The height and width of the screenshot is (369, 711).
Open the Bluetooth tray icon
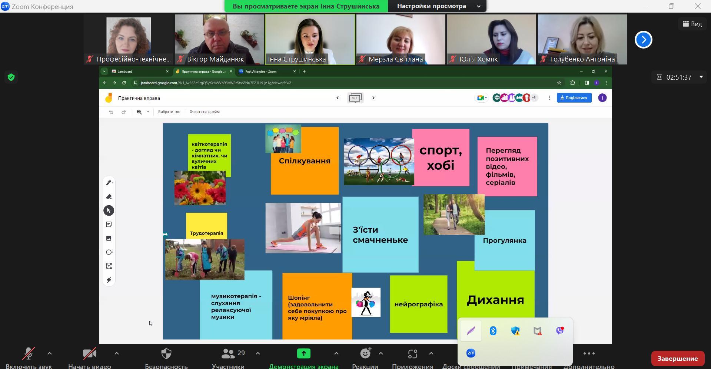pyautogui.click(x=493, y=331)
